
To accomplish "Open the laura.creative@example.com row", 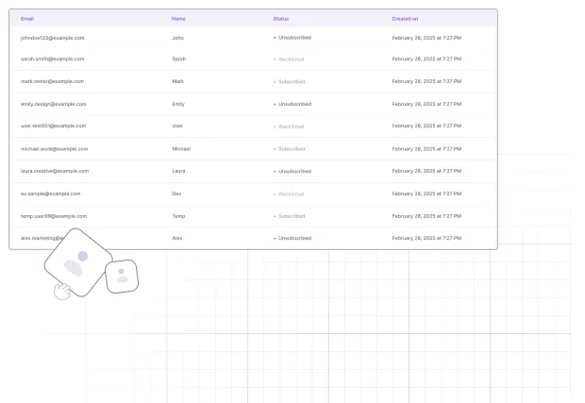I will (x=55, y=171).
